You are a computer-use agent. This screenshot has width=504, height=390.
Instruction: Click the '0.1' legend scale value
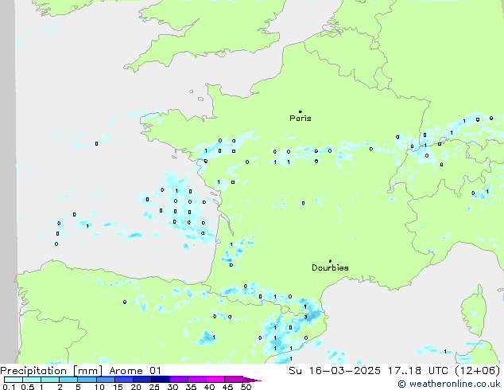(x=9, y=387)
